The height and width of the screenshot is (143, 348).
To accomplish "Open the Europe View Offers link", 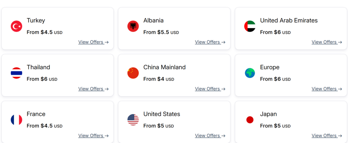I will (x=327, y=89).
